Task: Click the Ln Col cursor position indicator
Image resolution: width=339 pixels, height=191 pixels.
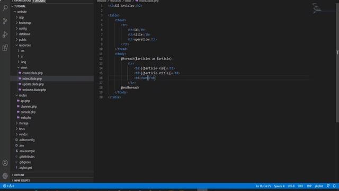Action: [x=263, y=186]
